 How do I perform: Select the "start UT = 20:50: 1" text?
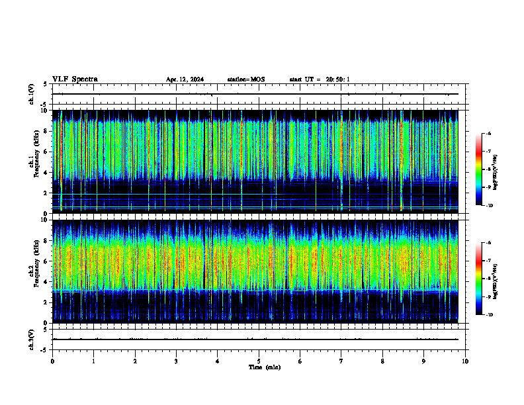[x=320, y=79]
